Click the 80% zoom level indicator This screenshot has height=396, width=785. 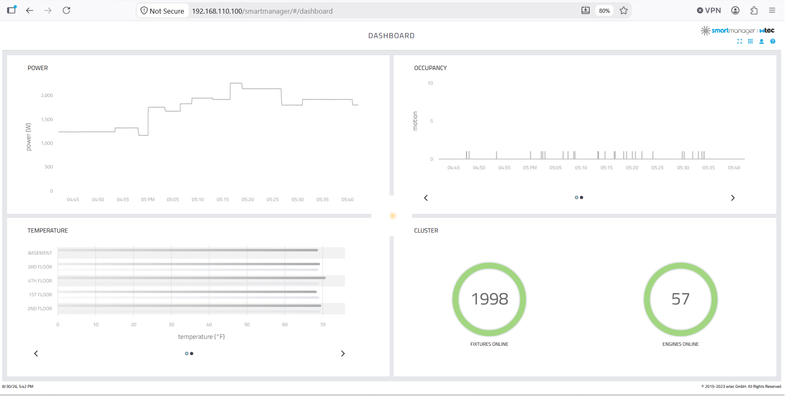604,11
